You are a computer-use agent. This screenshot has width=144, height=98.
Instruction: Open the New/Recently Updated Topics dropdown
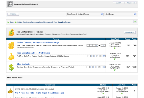coord(85,14)
